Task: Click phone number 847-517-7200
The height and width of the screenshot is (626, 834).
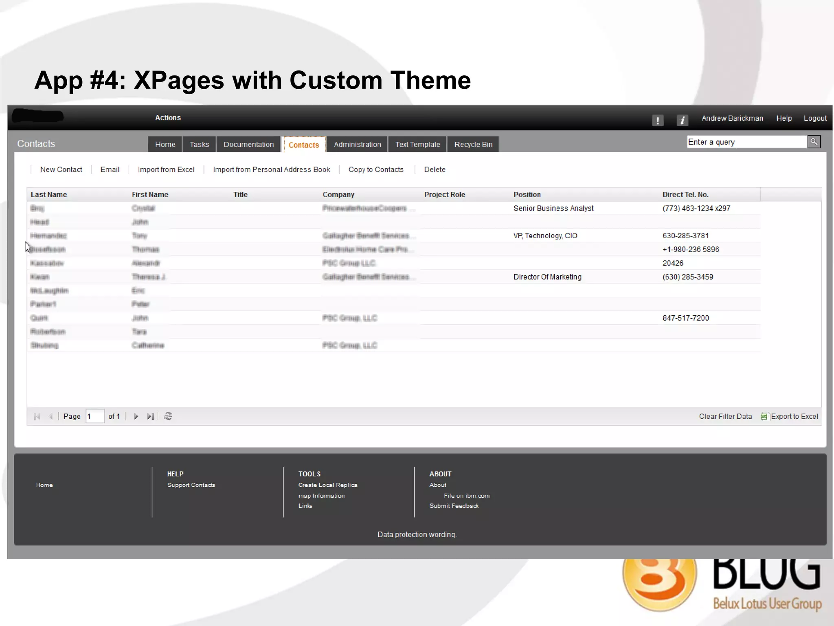Action: 686,318
